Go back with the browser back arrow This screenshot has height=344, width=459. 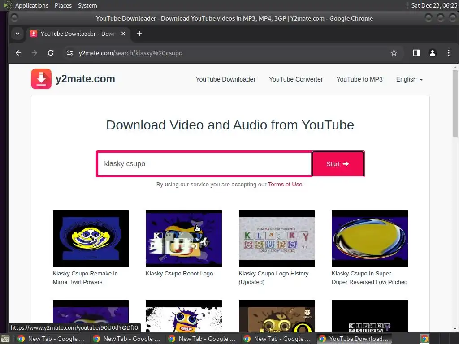[18, 53]
